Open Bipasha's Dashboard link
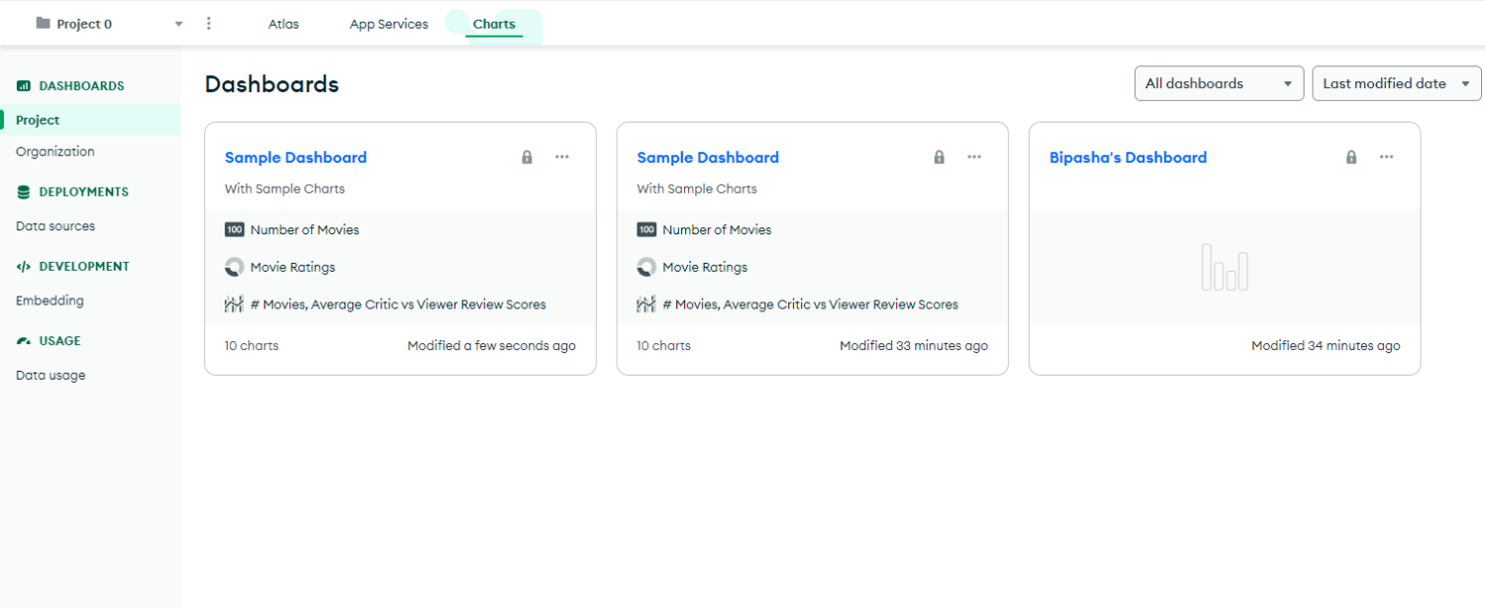The height and width of the screenshot is (608, 1485). point(1128,156)
